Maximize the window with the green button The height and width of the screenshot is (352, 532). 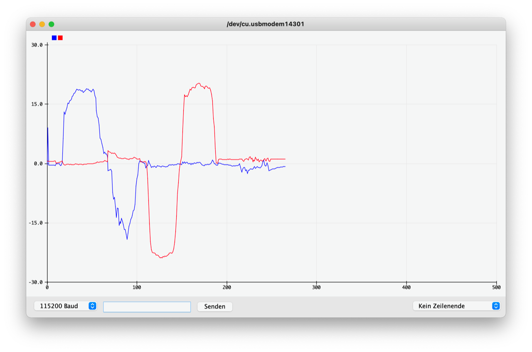coord(52,24)
